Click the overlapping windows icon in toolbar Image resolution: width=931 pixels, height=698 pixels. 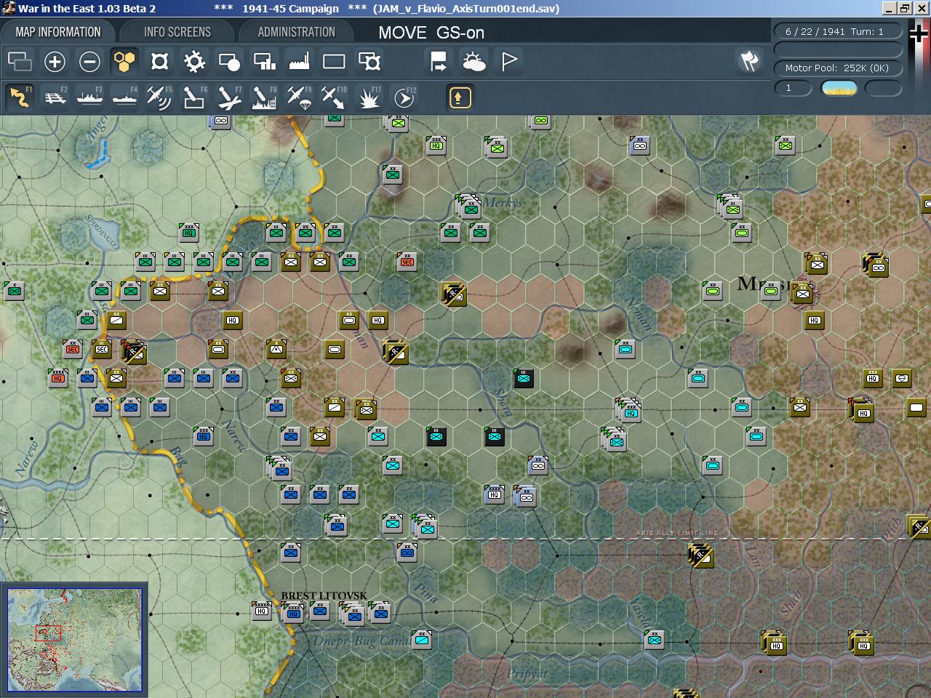20,62
